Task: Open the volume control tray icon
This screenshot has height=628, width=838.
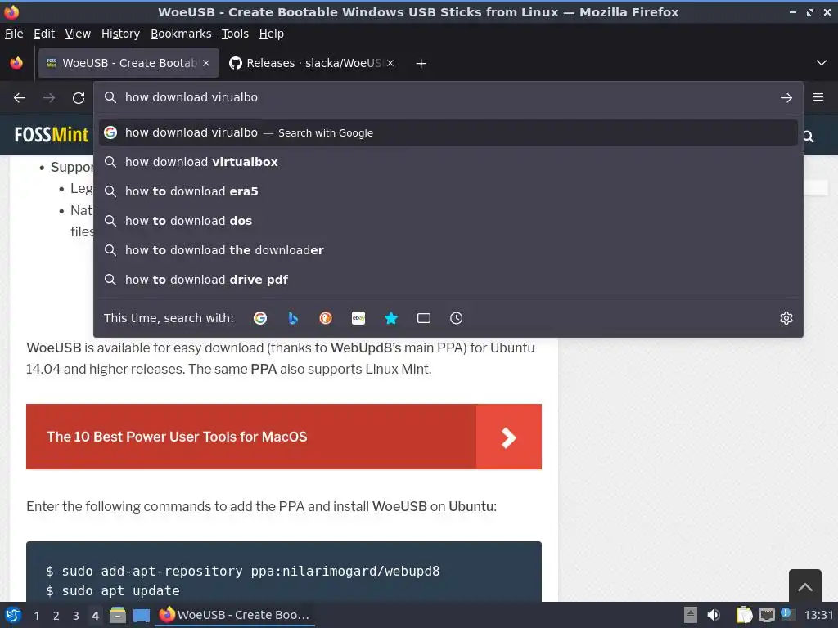Action: point(714,615)
